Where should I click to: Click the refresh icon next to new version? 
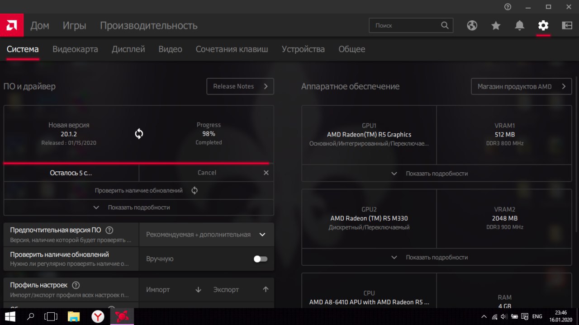pyautogui.click(x=139, y=134)
